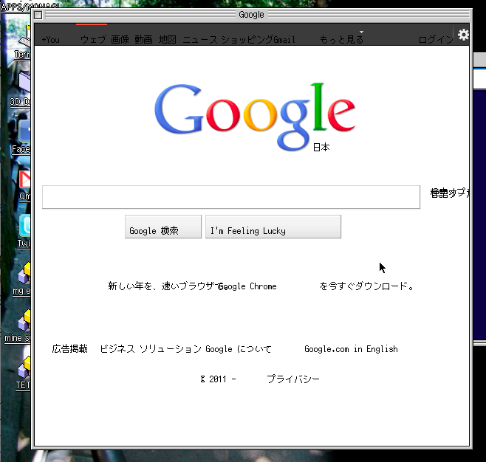The width and height of the screenshot is (486, 462).
Task: Click the ログイン link
Action: tap(436, 40)
